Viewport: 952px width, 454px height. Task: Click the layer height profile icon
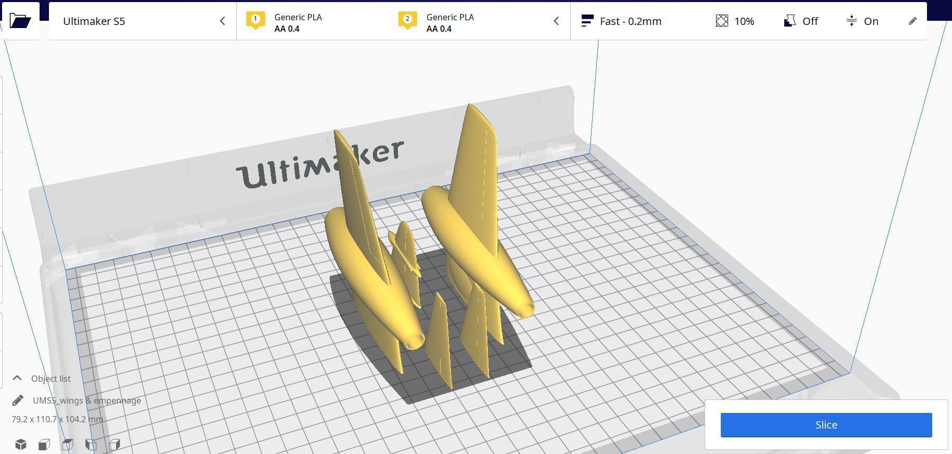(x=587, y=21)
